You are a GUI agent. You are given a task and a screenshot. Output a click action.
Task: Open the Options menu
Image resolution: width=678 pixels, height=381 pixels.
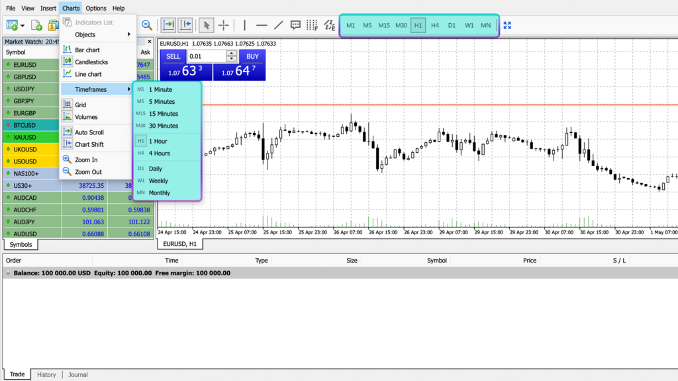click(96, 8)
